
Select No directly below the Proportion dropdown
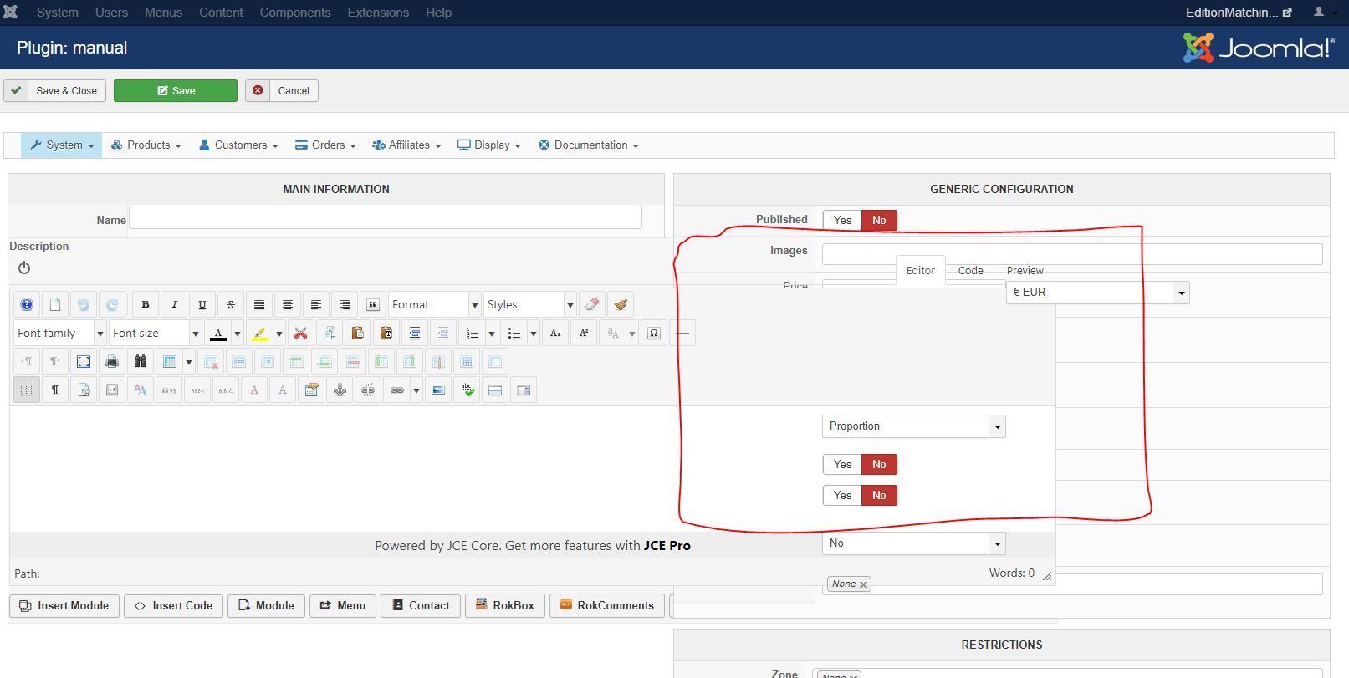[x=879, y=464]
